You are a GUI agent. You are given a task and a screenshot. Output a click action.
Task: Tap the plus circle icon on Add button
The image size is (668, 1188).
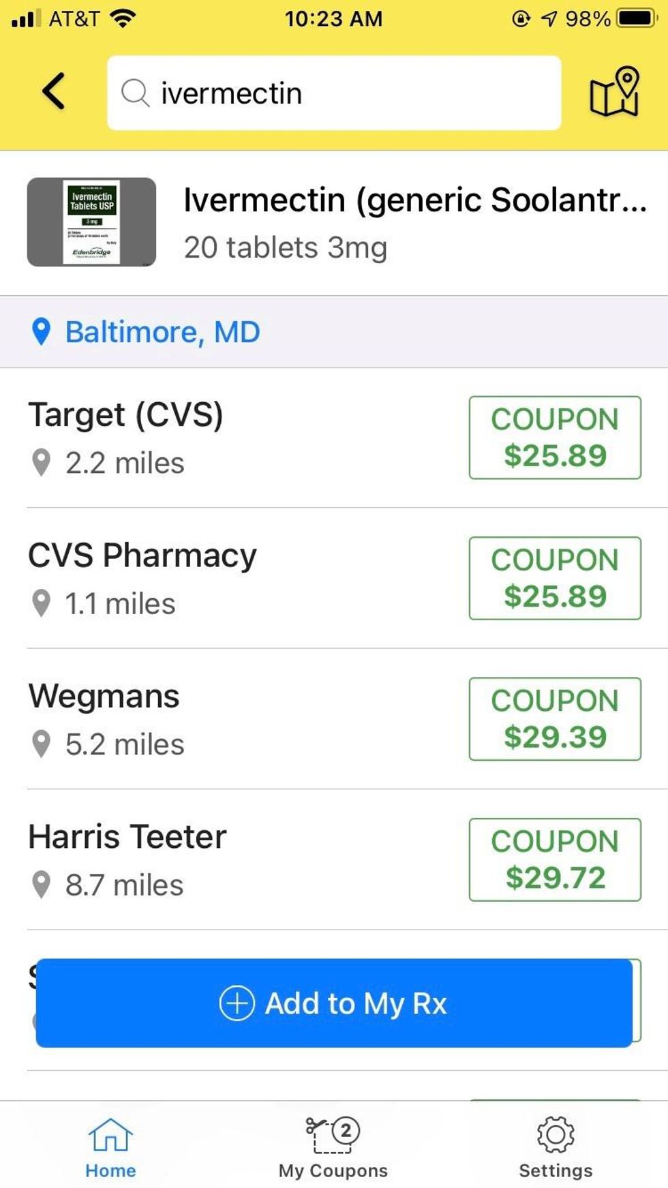click(237, 1003)
